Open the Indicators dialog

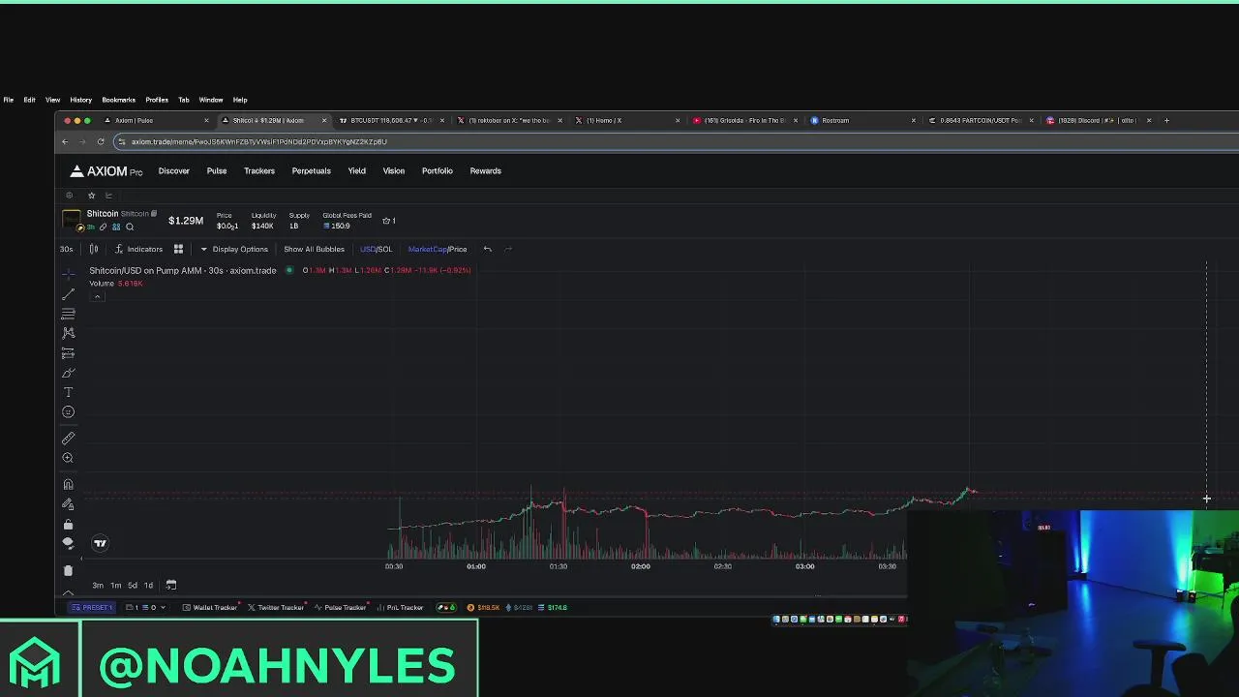(138, 249)
